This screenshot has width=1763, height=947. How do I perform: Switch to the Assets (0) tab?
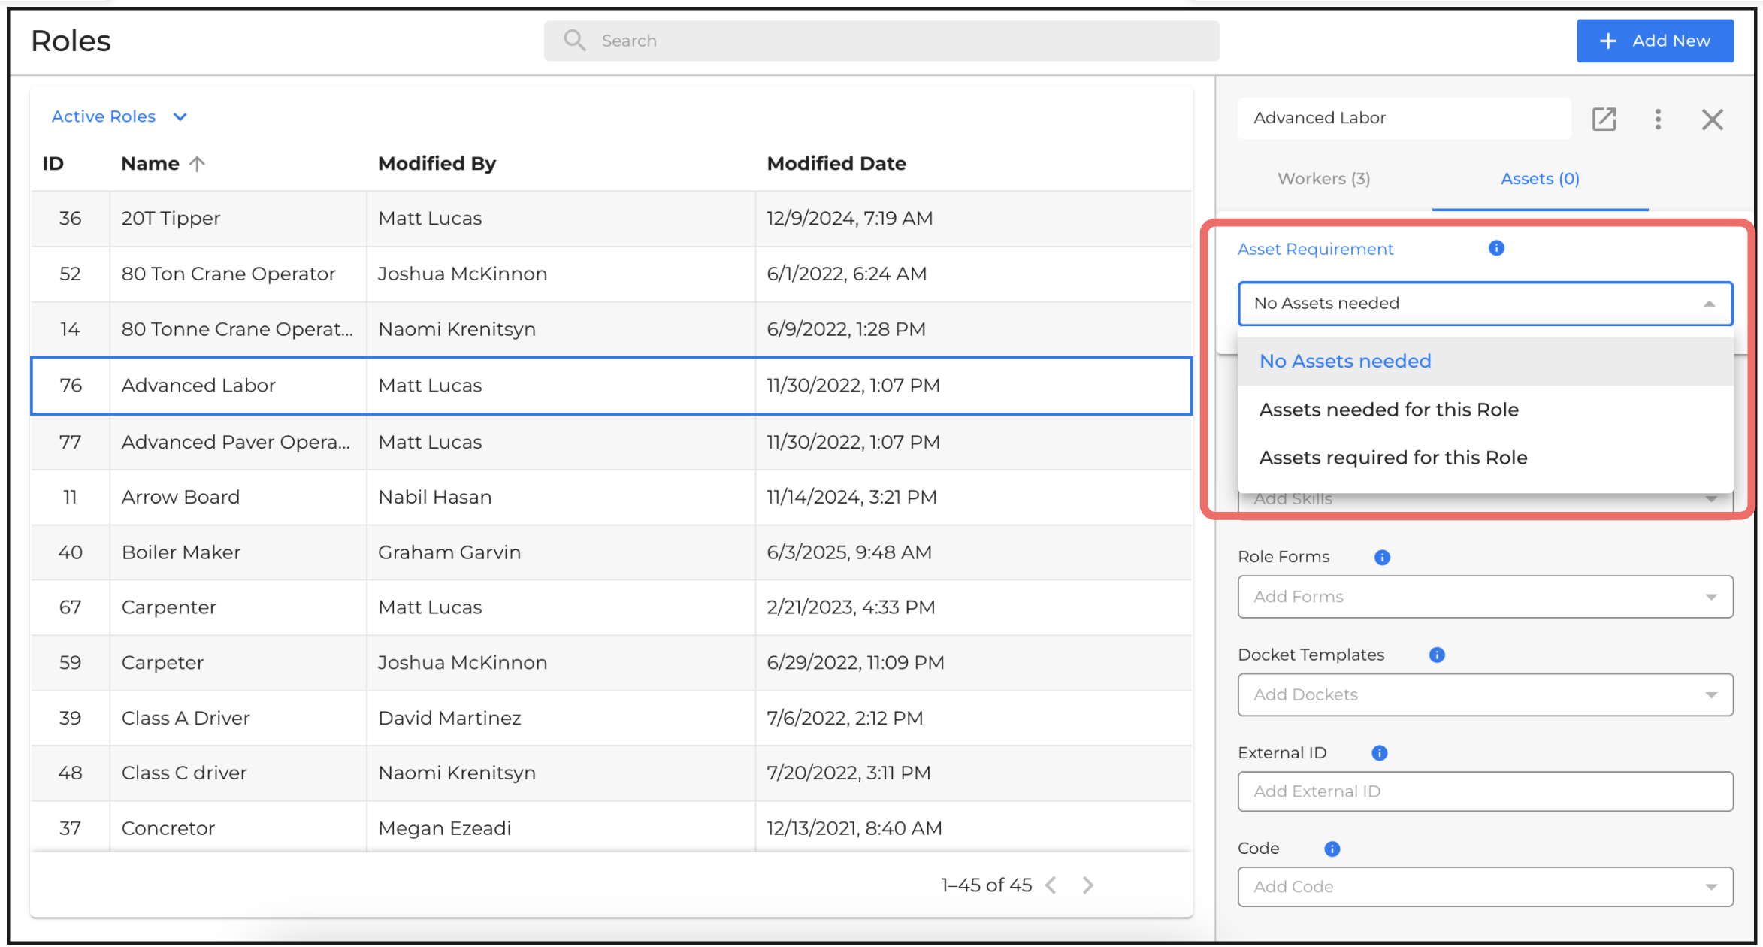(x=1540, y=179)
